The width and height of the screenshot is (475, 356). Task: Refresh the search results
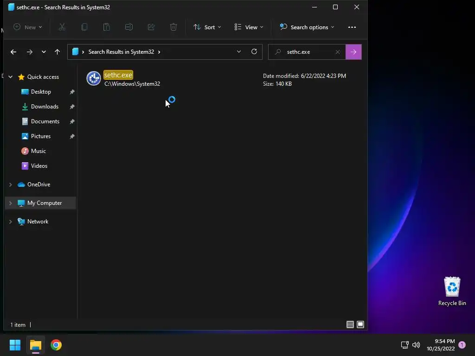254,51
